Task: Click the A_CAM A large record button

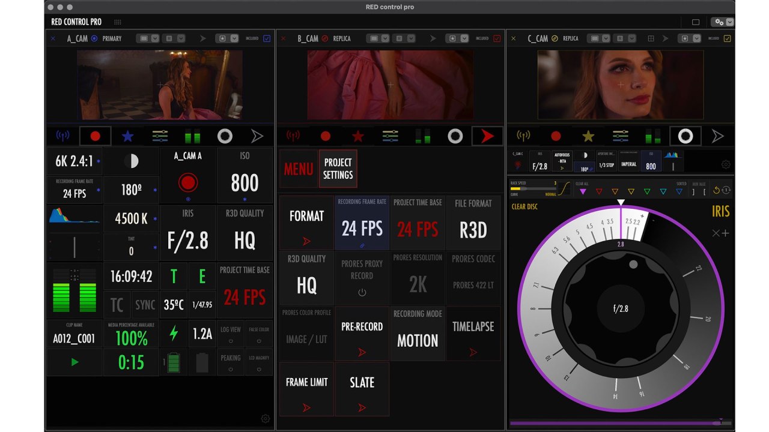Action: tap(188, 182)
